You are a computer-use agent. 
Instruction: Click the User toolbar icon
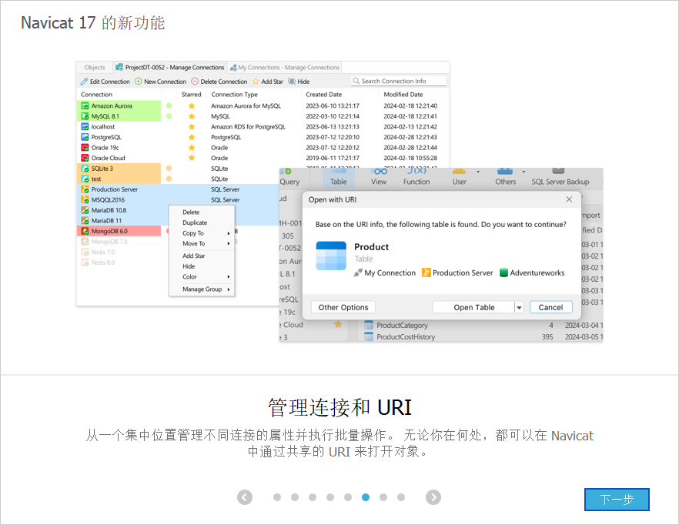(x=459, y=178)
